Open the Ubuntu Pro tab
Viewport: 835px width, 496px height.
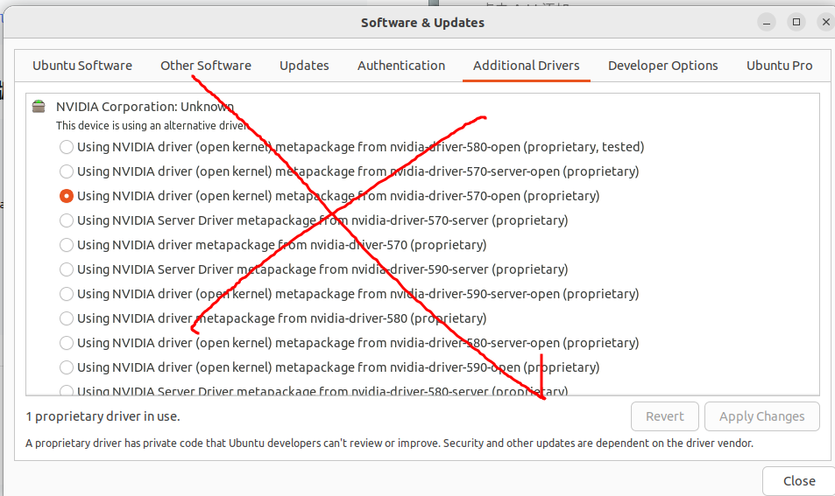(779, 66)
